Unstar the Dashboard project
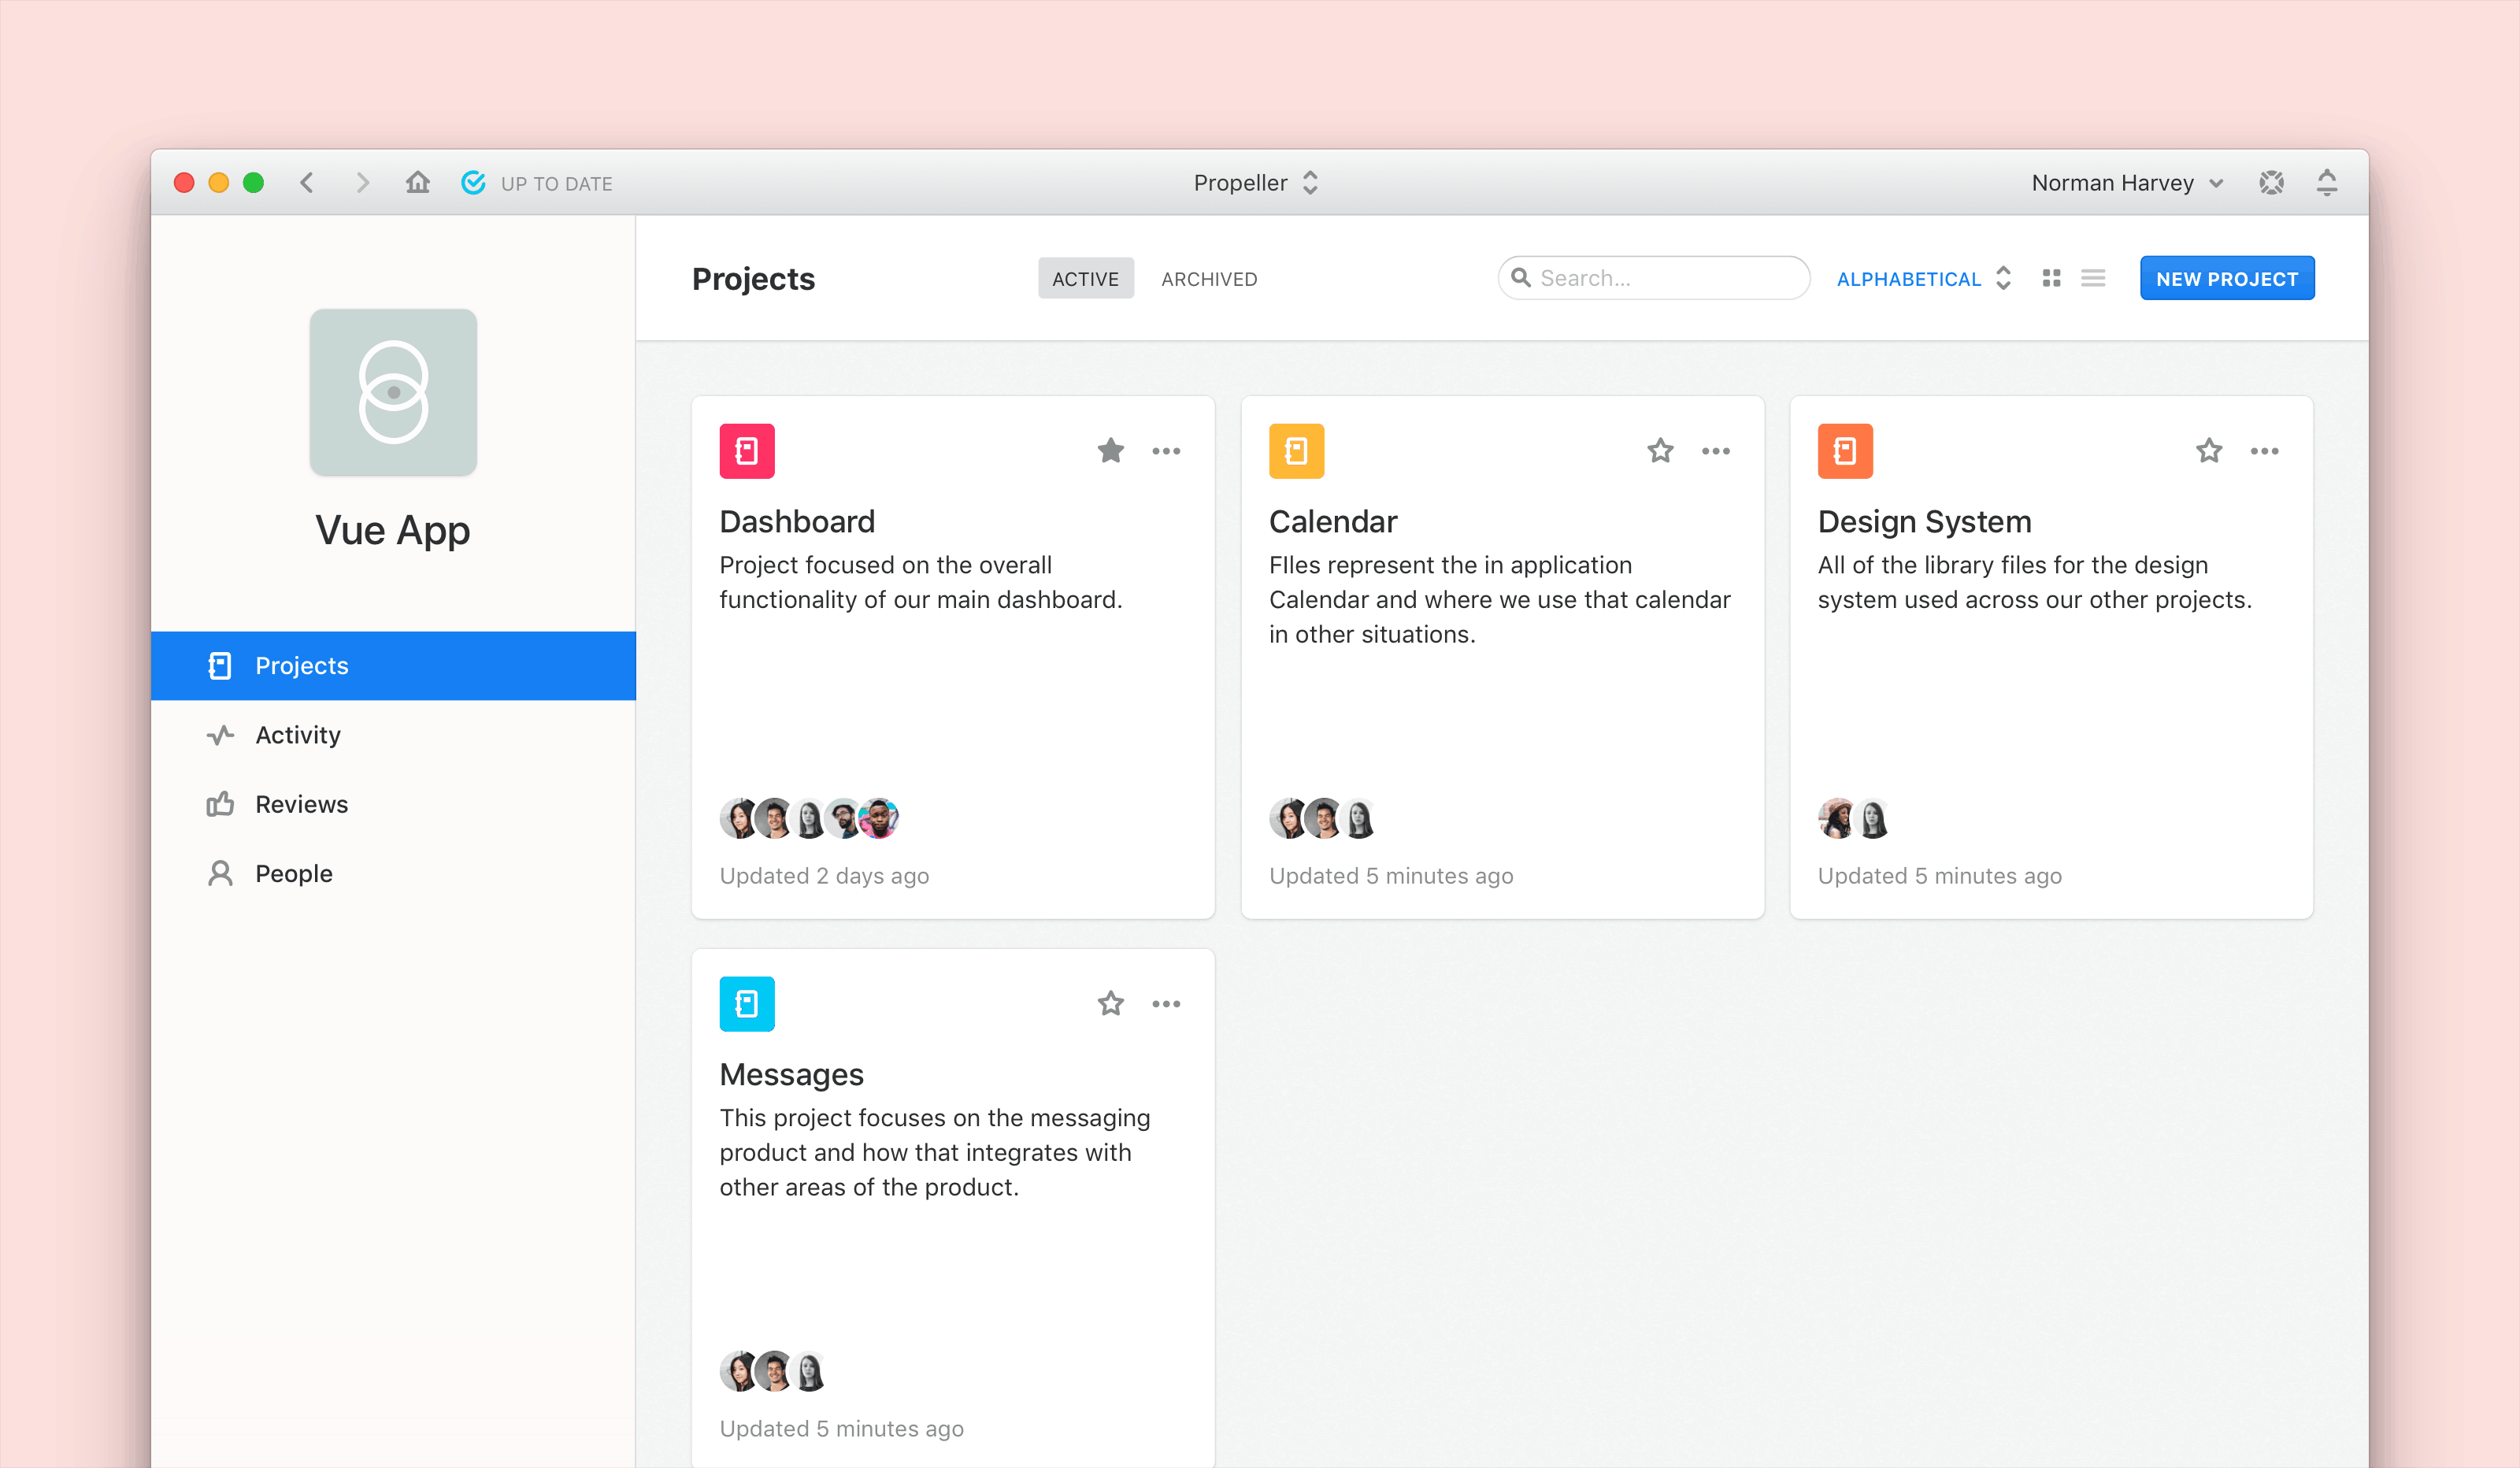The height and width of the screenshot is (1468, 2520). tap(1111, 451)
